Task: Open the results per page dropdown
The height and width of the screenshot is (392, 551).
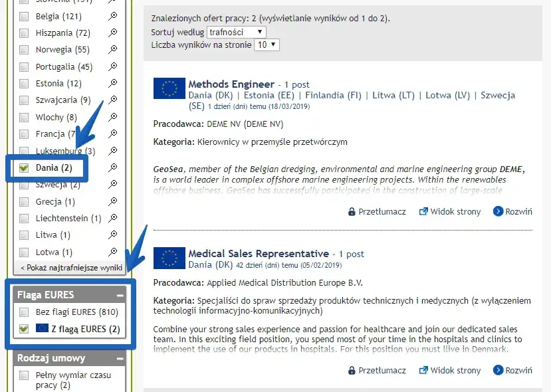Action: coord(267,45)
